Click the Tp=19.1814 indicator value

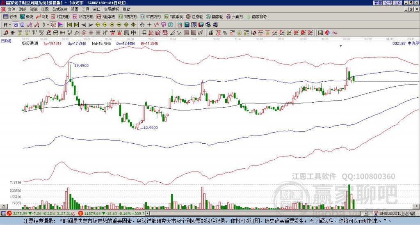click(52, 43)
